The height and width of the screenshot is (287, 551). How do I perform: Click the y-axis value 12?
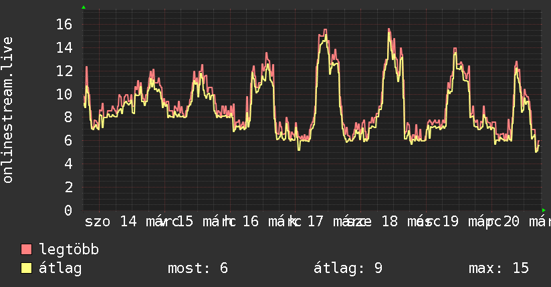pyautogui.click(x=64, y=71)
